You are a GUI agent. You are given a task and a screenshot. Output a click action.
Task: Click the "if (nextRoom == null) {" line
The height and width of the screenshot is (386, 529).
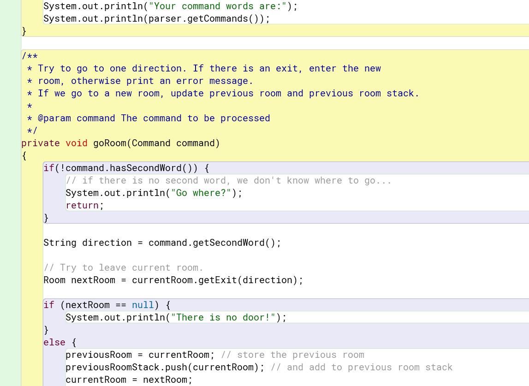point(107,305)
